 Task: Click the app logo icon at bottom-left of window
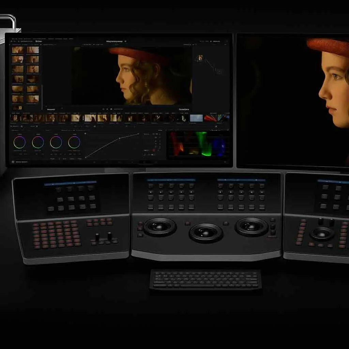tap(13, 162)
